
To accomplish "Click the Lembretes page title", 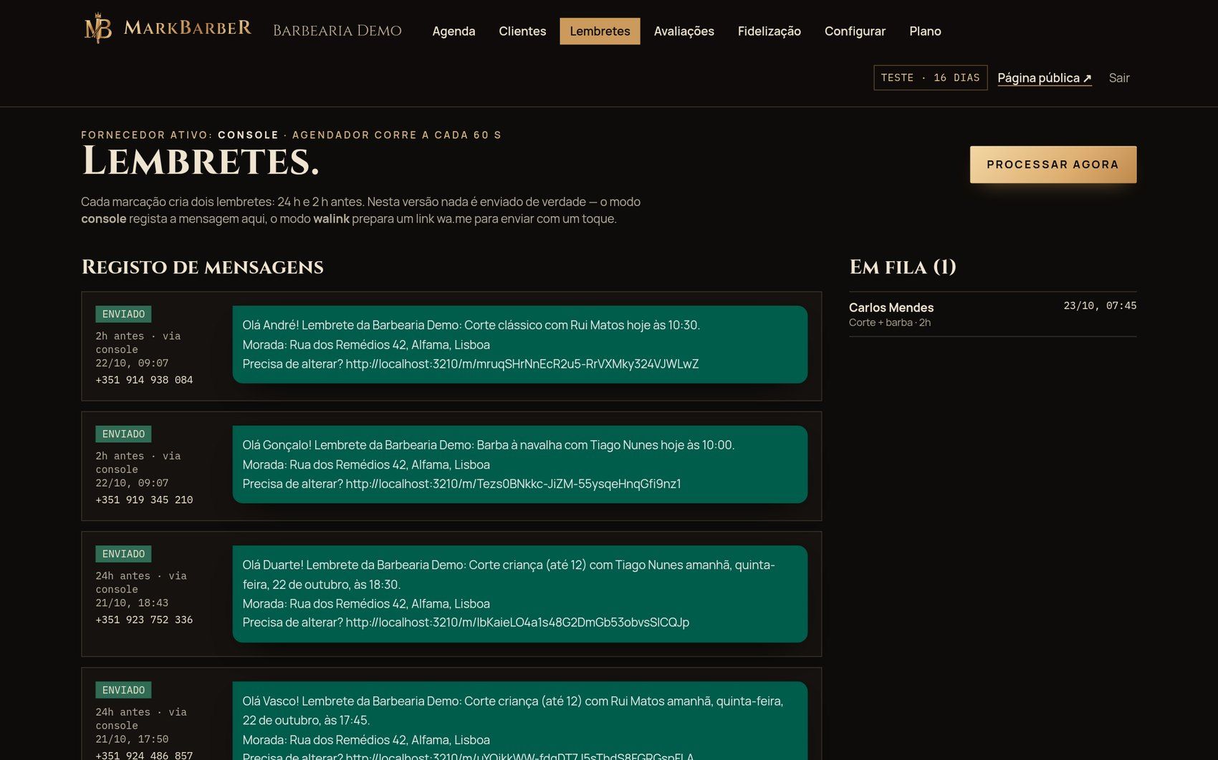I will pyautogui.click(x=200, y=161).
